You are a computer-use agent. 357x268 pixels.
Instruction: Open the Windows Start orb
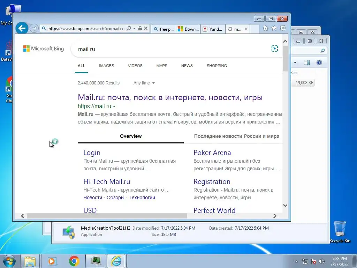9,261
